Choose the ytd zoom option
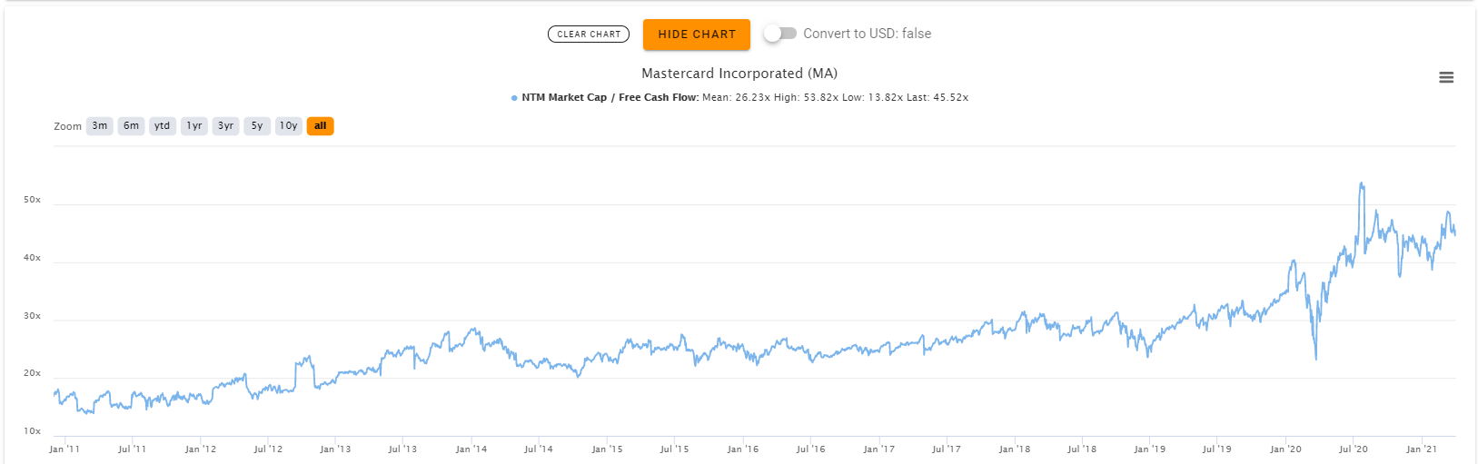 pyautogui.click(x=163, y=126)
